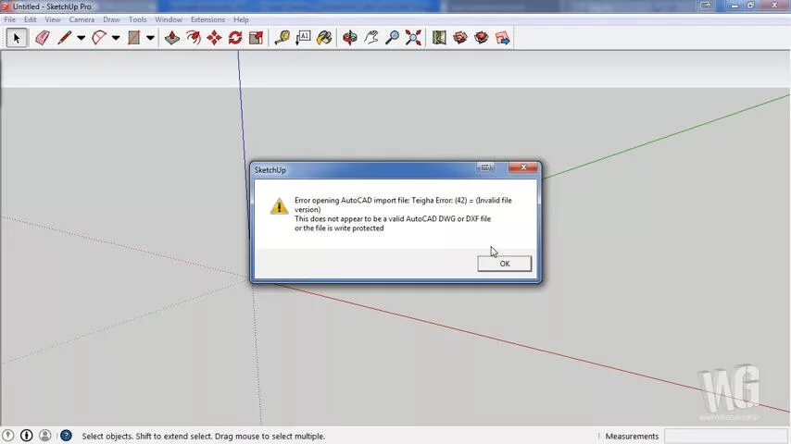Pick the Tape Measure tool

click(282, 38)
